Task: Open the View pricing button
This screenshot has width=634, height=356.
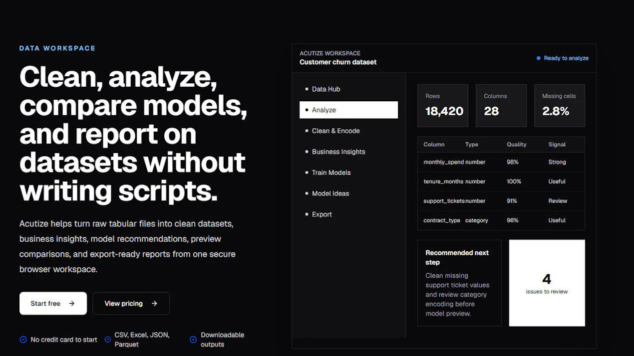Action: click(x=131, y=303)
